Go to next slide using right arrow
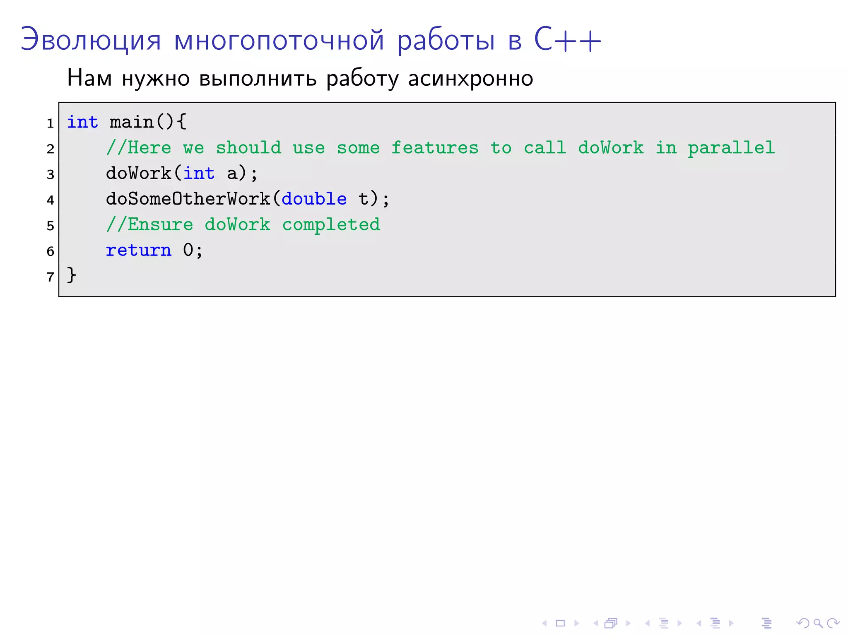 577,623
